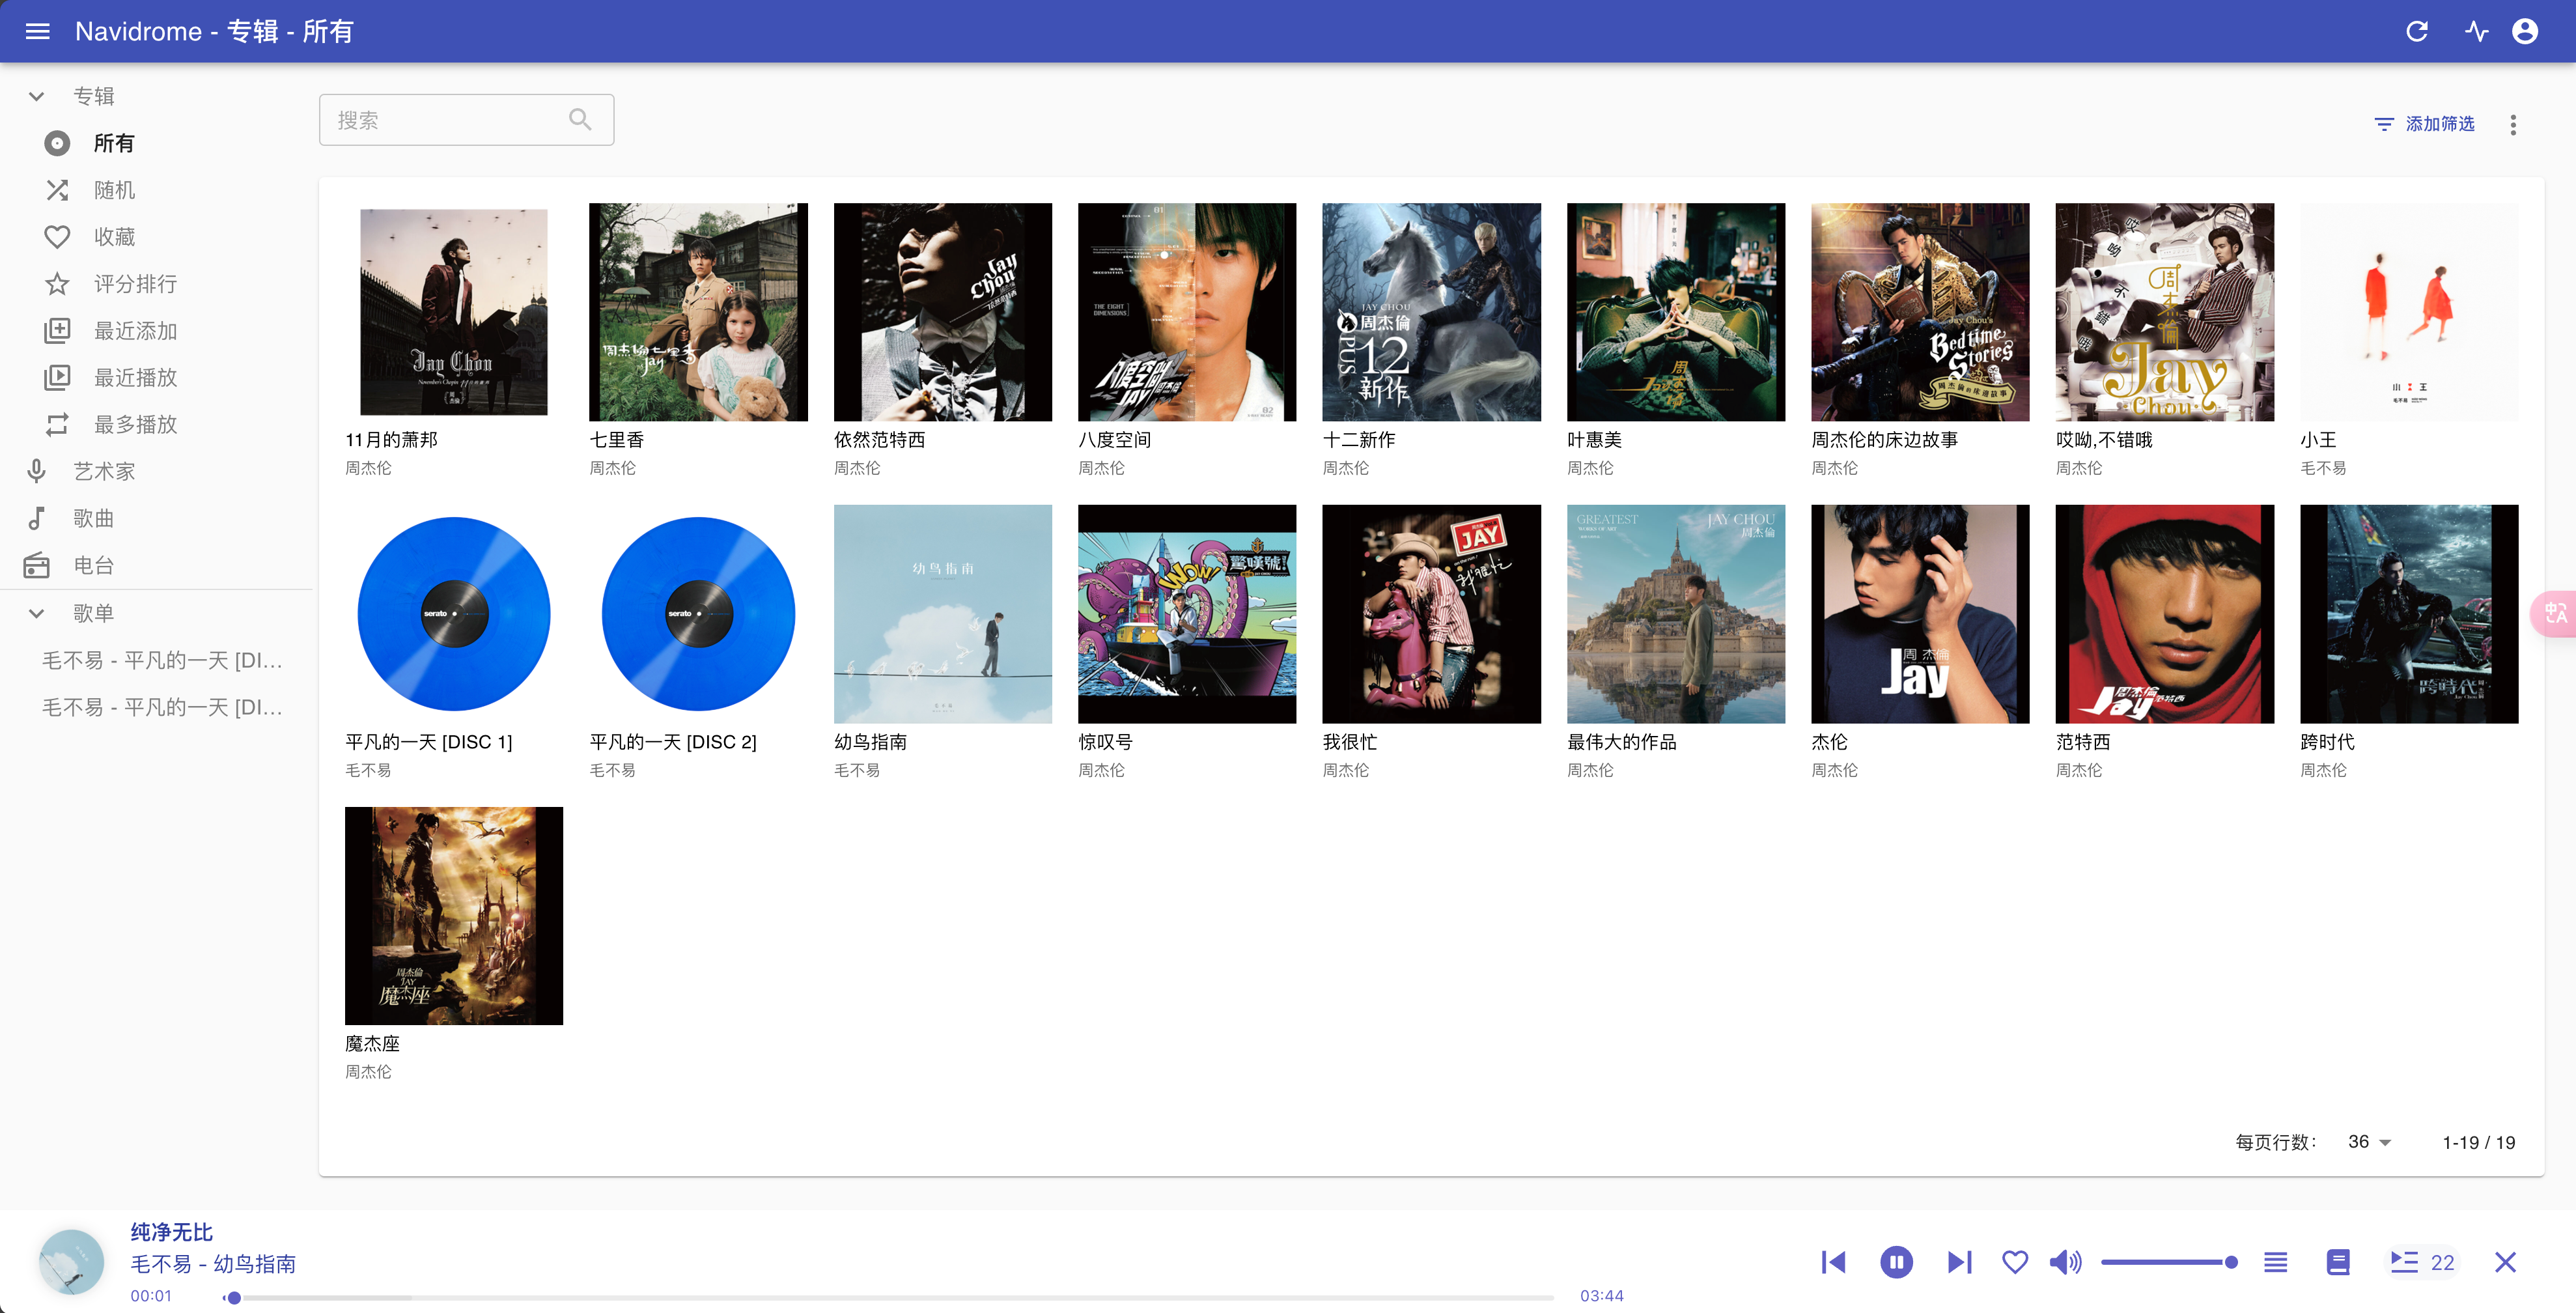The width and height of the screenshot is (2576, 1313).
Task: Focus the 搜索 search field
Action: pos(466,120)
